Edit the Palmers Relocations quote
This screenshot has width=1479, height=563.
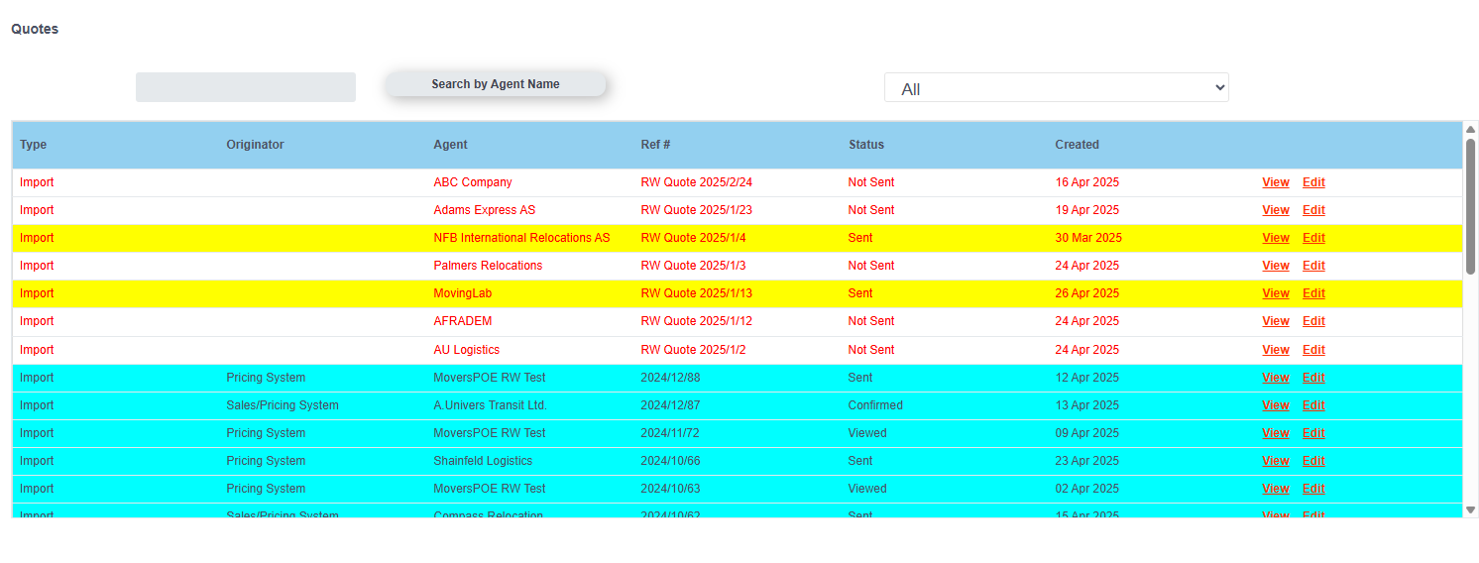coord(1313,266)
